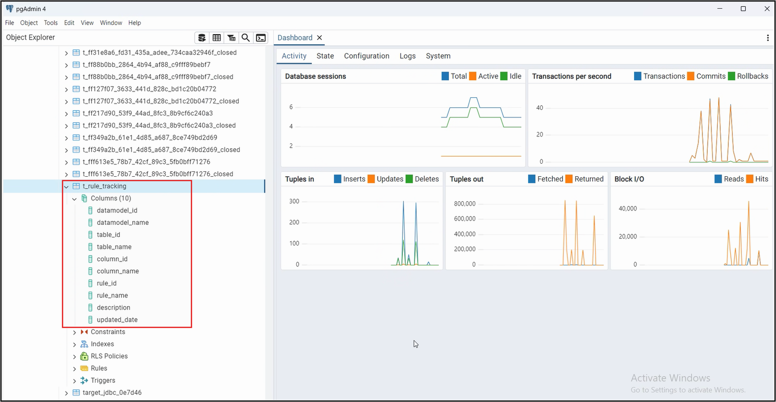
Task: Click the orange Commits legend swatch
Action: 690,76
